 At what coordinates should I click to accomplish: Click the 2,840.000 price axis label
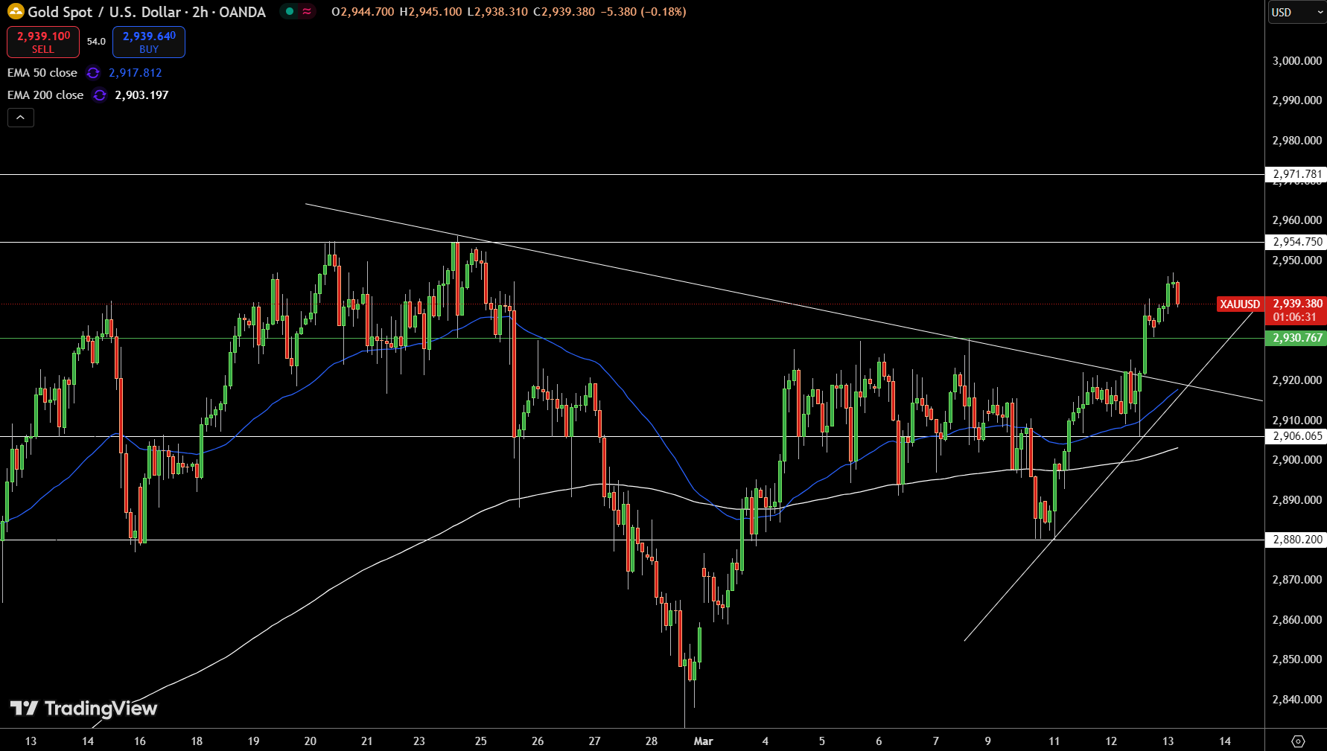1297,700
